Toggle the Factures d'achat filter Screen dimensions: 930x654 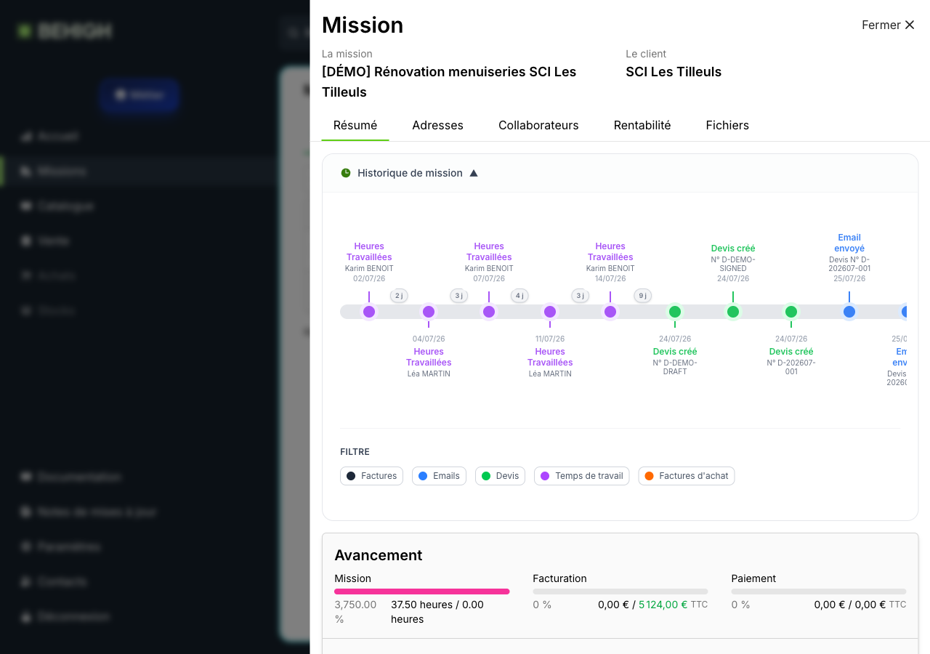[x=687, y=476]
